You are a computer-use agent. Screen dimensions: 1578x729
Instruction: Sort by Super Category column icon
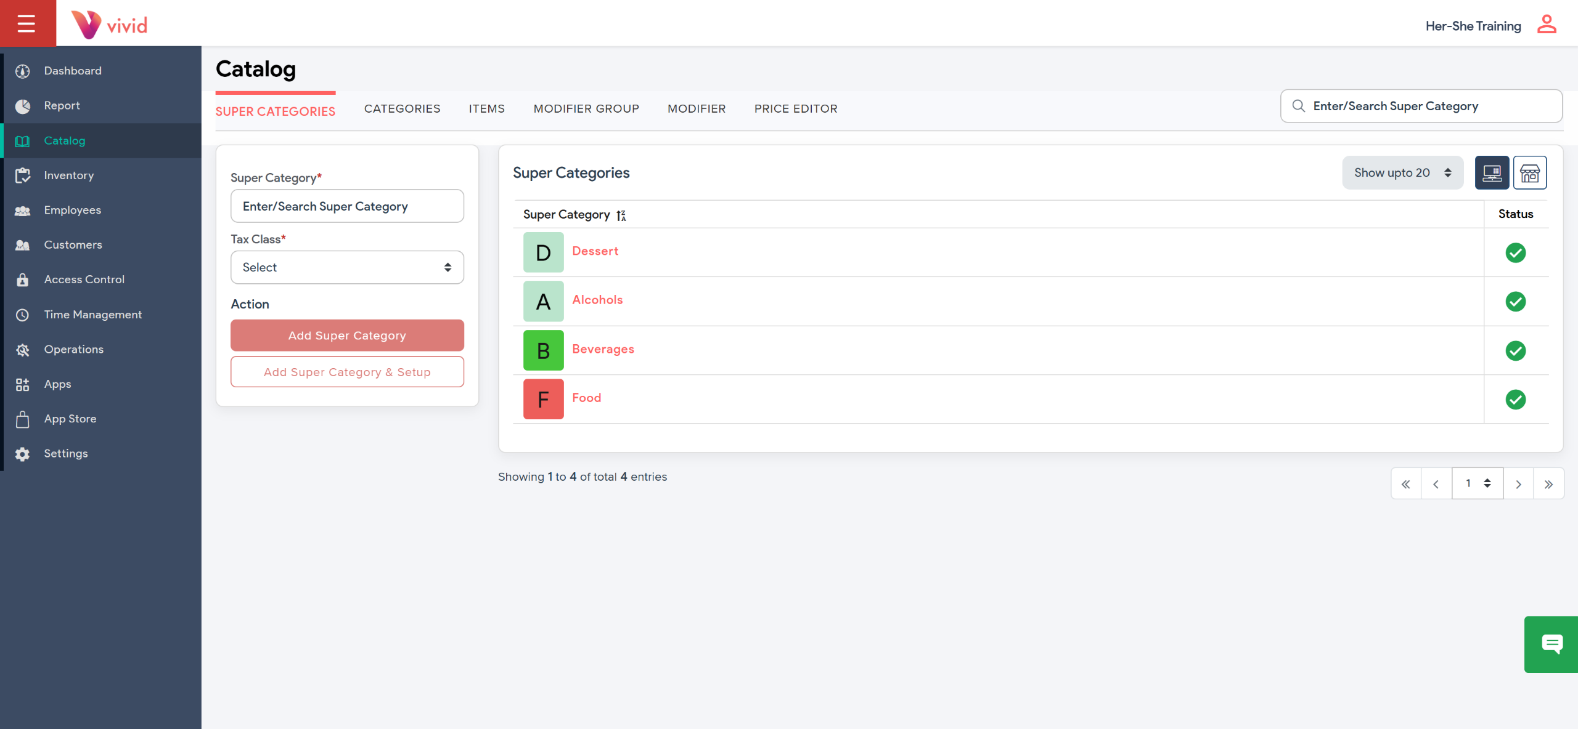[621, 215]
